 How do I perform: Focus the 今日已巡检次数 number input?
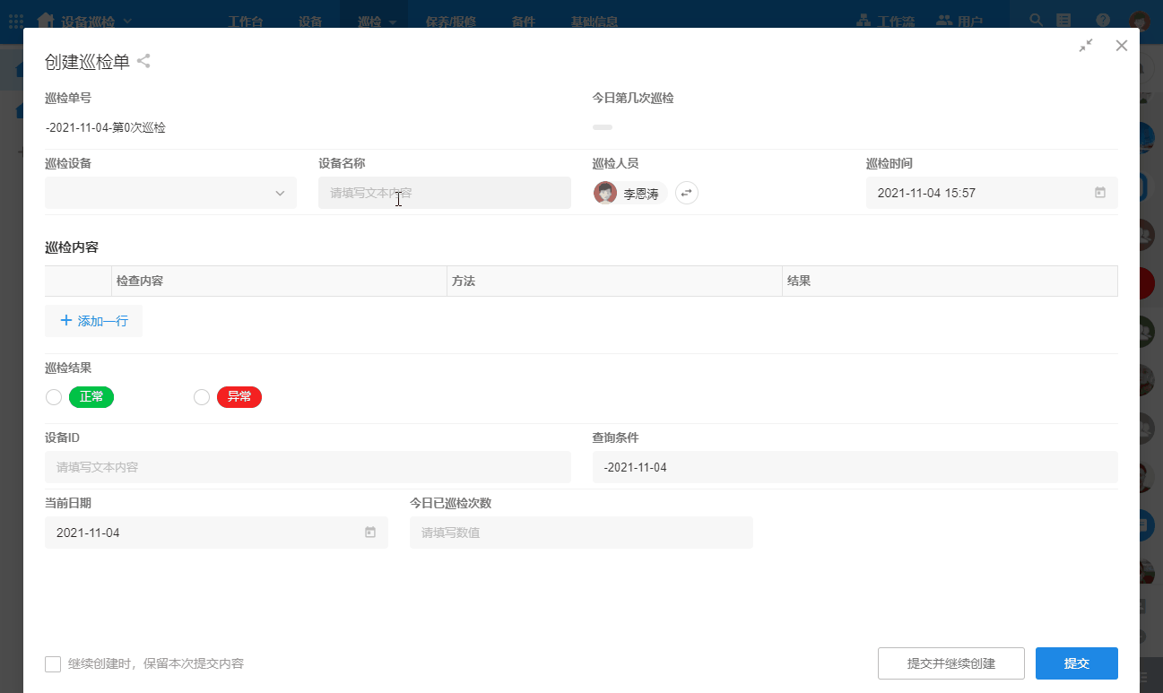pyautogui.click(x=581, y=533)
